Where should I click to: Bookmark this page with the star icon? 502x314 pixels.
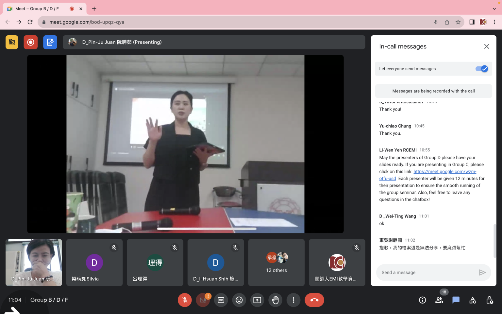click(458, 22)
